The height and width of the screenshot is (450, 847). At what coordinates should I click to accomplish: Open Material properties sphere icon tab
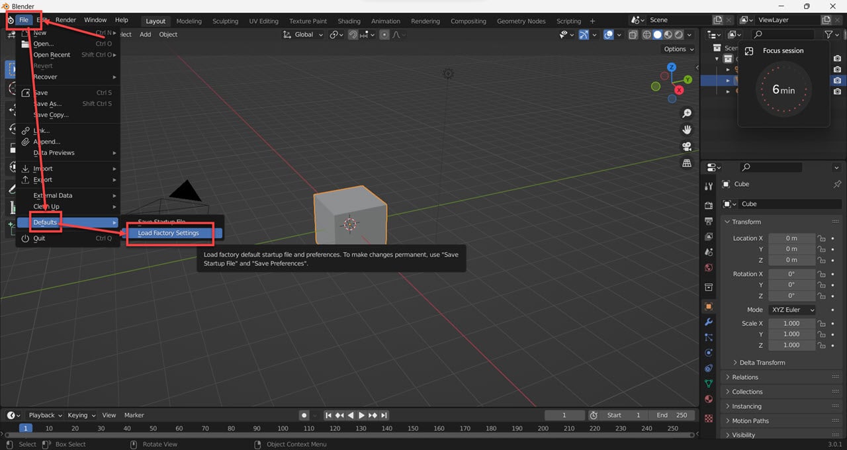point(709,399)
